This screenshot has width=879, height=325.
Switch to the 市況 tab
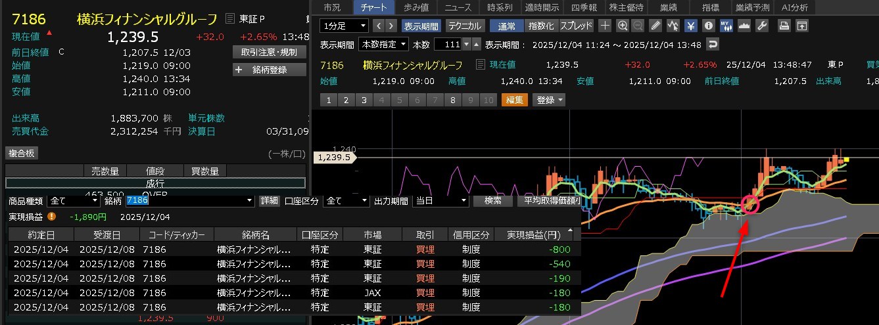coord(332,7)
